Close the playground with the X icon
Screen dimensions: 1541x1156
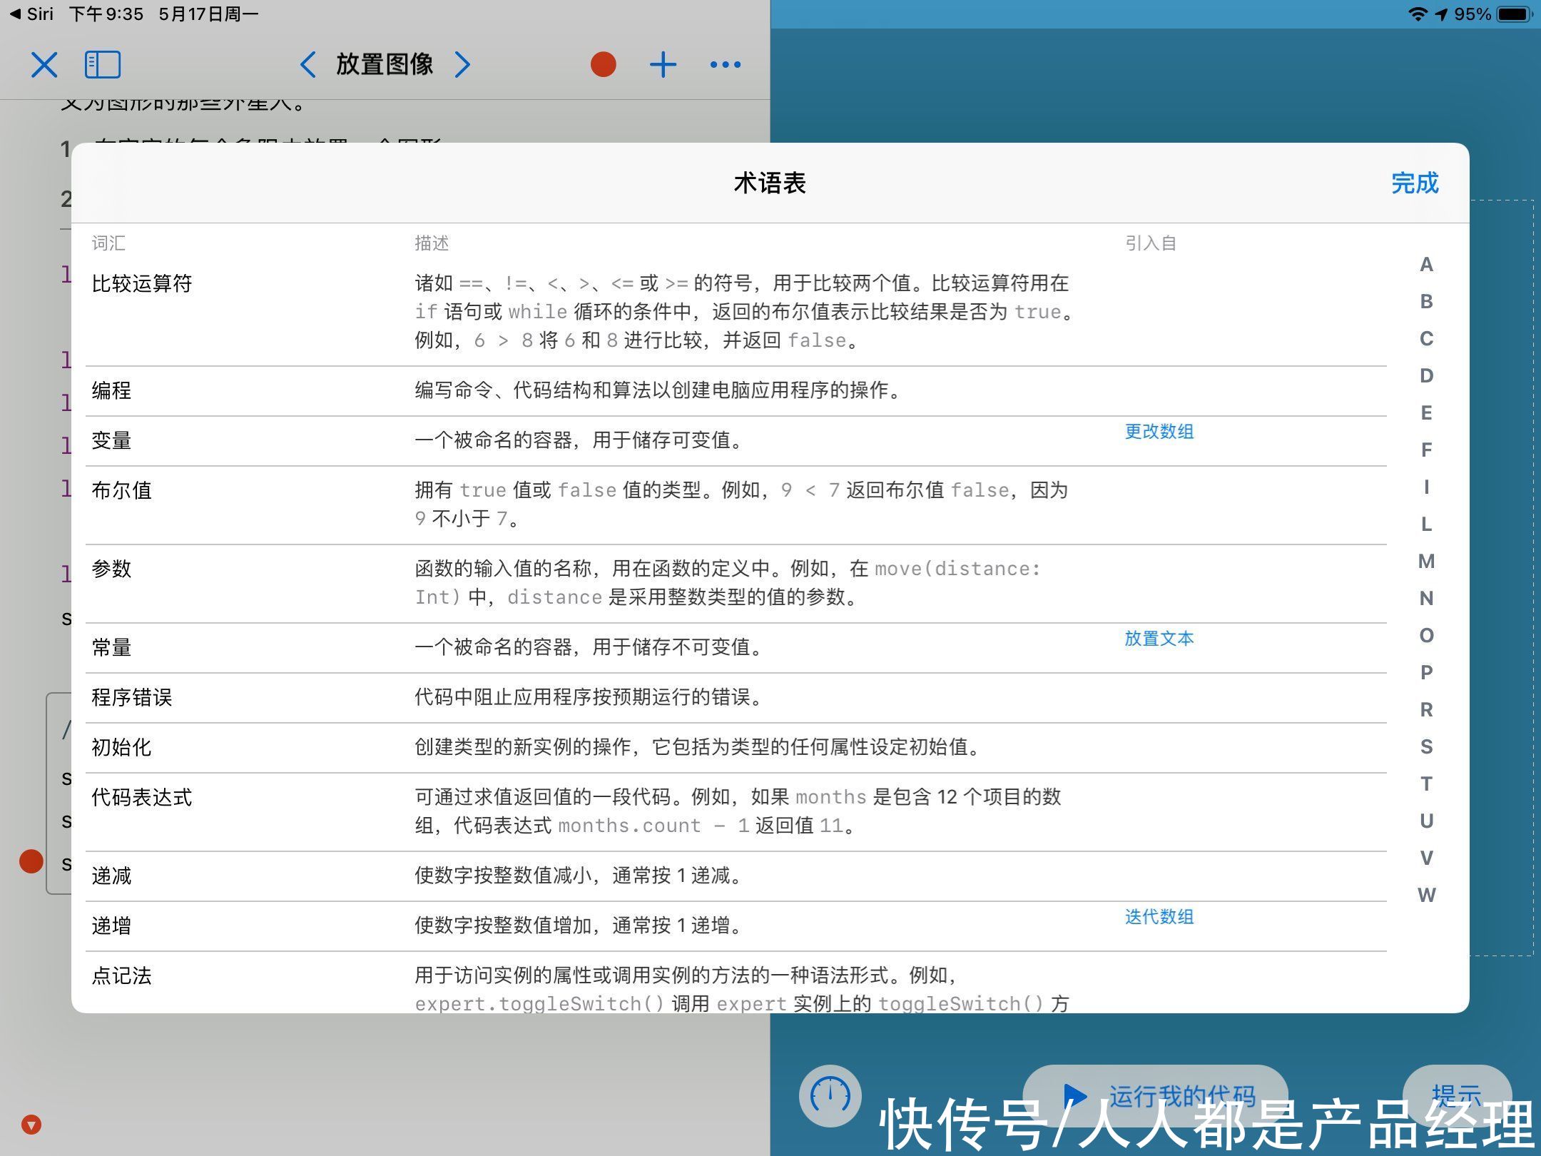point(43,64)
